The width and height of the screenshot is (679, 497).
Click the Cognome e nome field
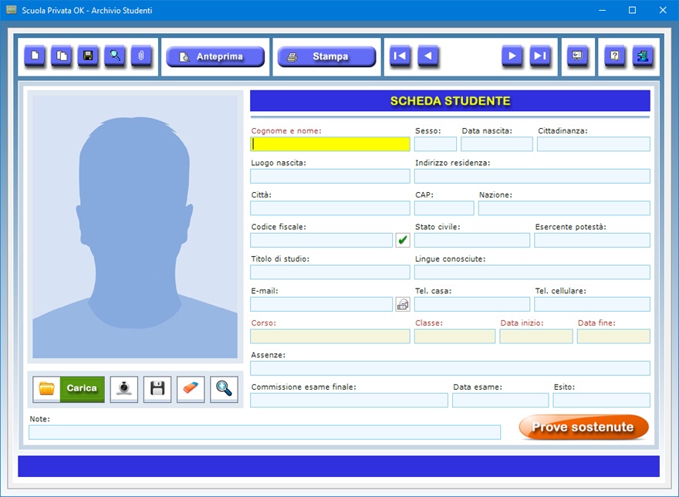(x=330, y=144)
